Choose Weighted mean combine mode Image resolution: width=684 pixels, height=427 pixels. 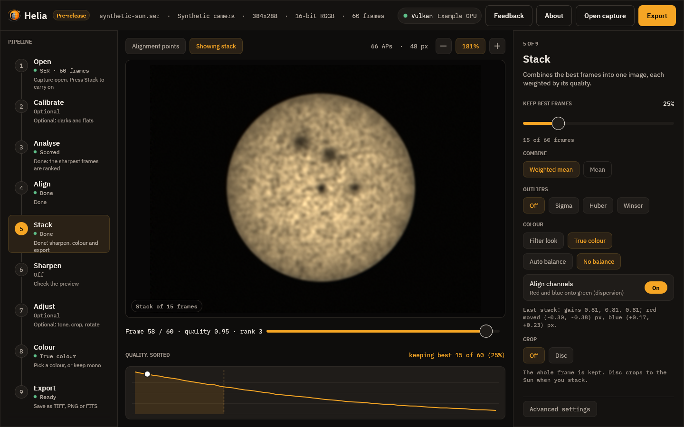(x=551, y=169)
